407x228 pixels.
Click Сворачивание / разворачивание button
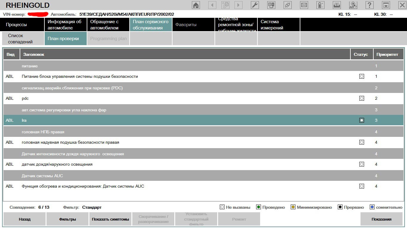pos(153,219)
